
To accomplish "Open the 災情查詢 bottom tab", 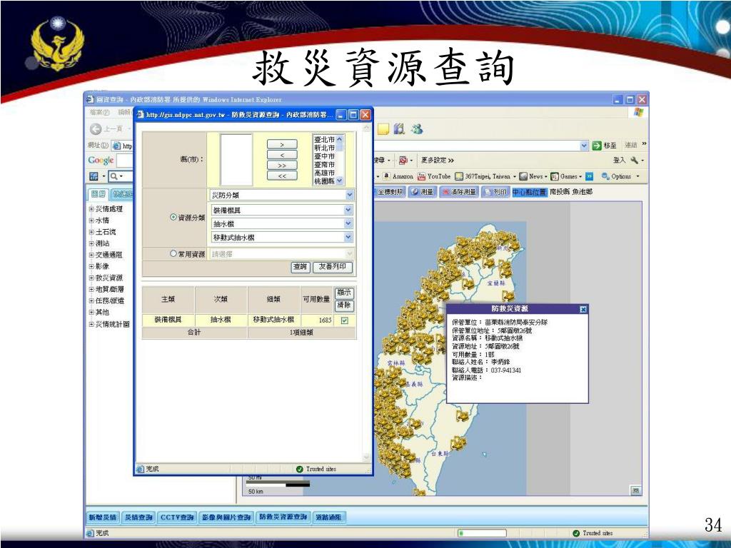I will point(138,517).
